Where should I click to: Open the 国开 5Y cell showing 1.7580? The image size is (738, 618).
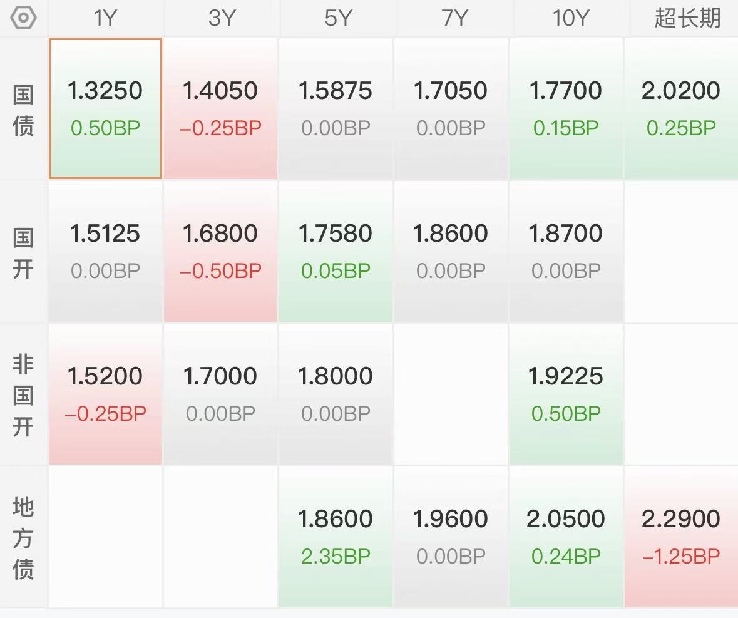(x=336, y=251)
